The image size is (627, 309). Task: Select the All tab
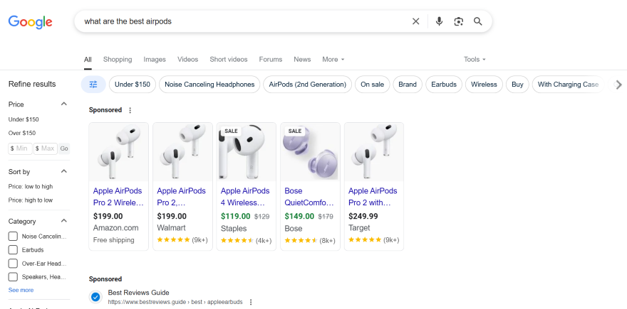tap(88, 60)
